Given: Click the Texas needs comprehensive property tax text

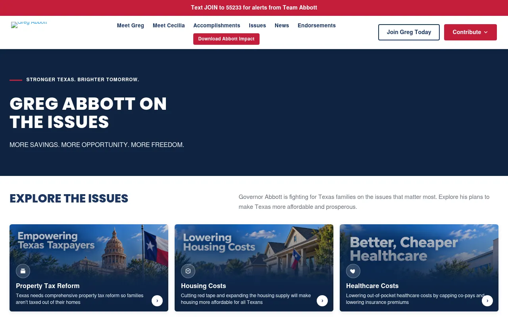Looking at the screenshot, I should coord(80,299).
